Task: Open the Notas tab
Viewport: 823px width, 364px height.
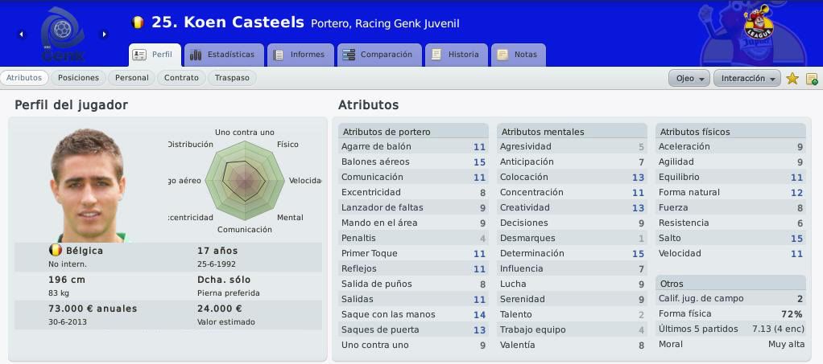Action: click(518, 55)
